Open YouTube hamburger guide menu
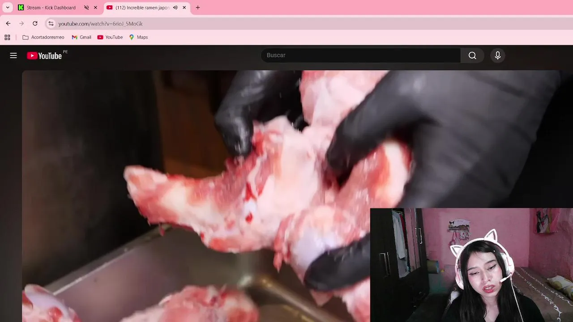Image resolution: width=573 pixels, height=322 pixels. pyautogui.click(x=13, y=55)
